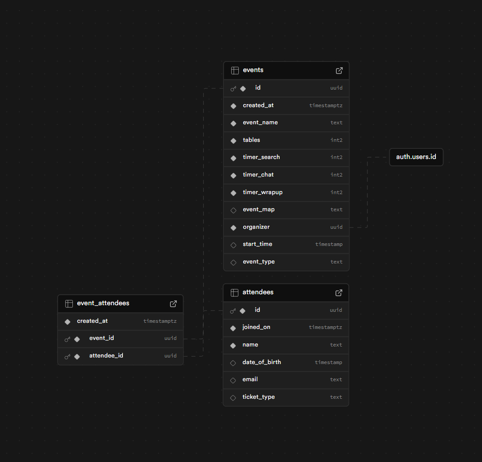Image resolution: width=482 pixels, height=462 pixels.
Task: Open event_attendees table via external link icon
Action: coord(173,303)
